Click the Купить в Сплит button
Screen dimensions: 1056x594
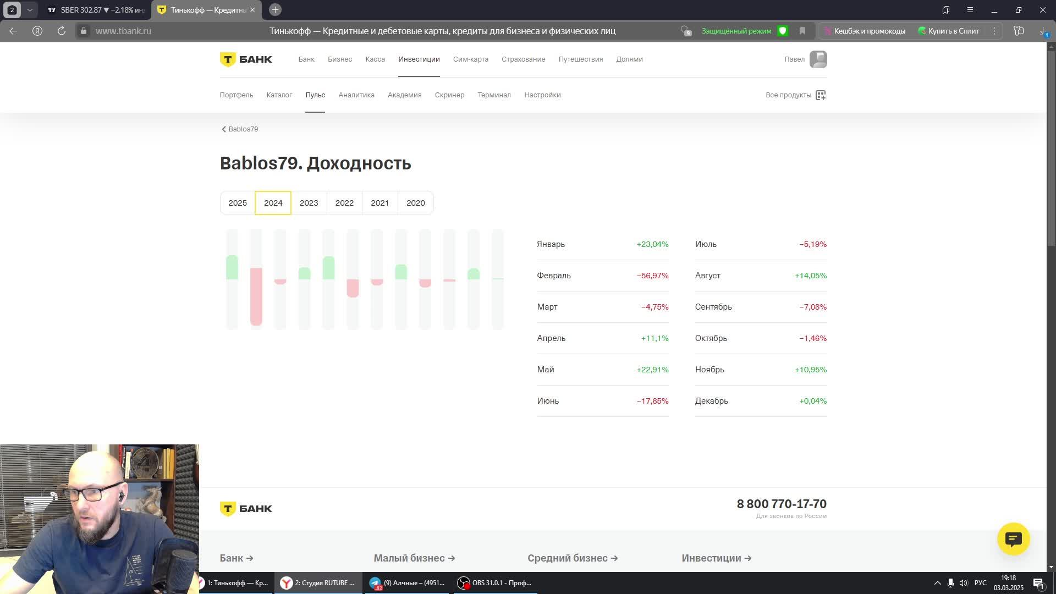click(949, 31)
